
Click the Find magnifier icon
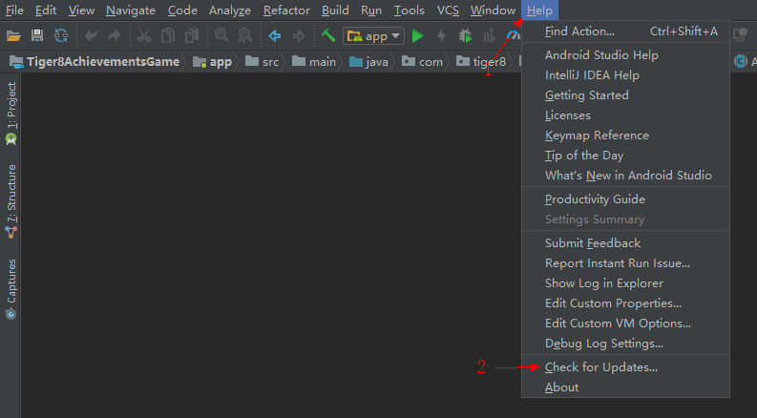tap(221, 35)
